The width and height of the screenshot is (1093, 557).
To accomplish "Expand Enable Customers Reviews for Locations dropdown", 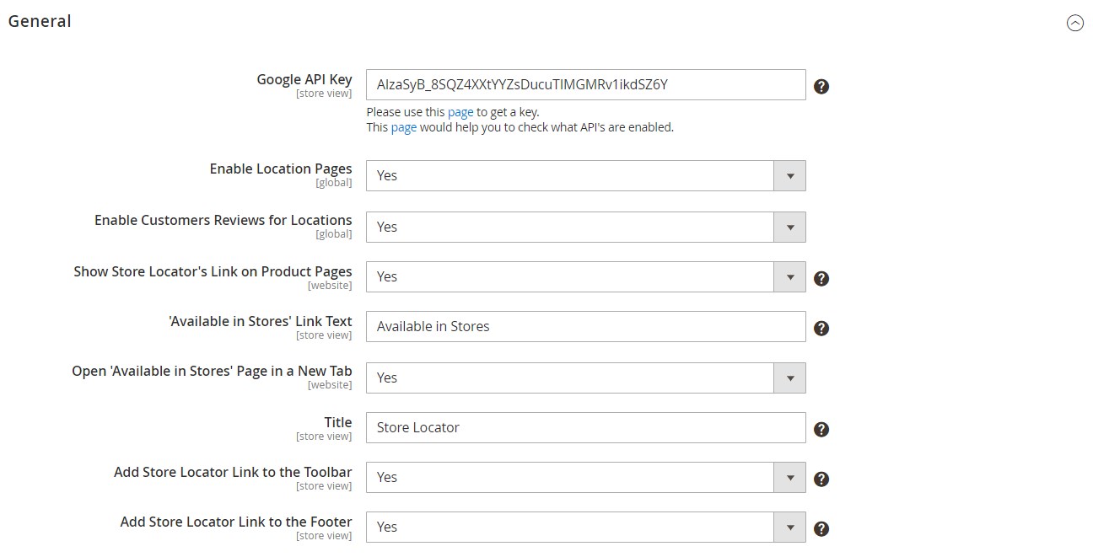I will (x=789, y=227).
